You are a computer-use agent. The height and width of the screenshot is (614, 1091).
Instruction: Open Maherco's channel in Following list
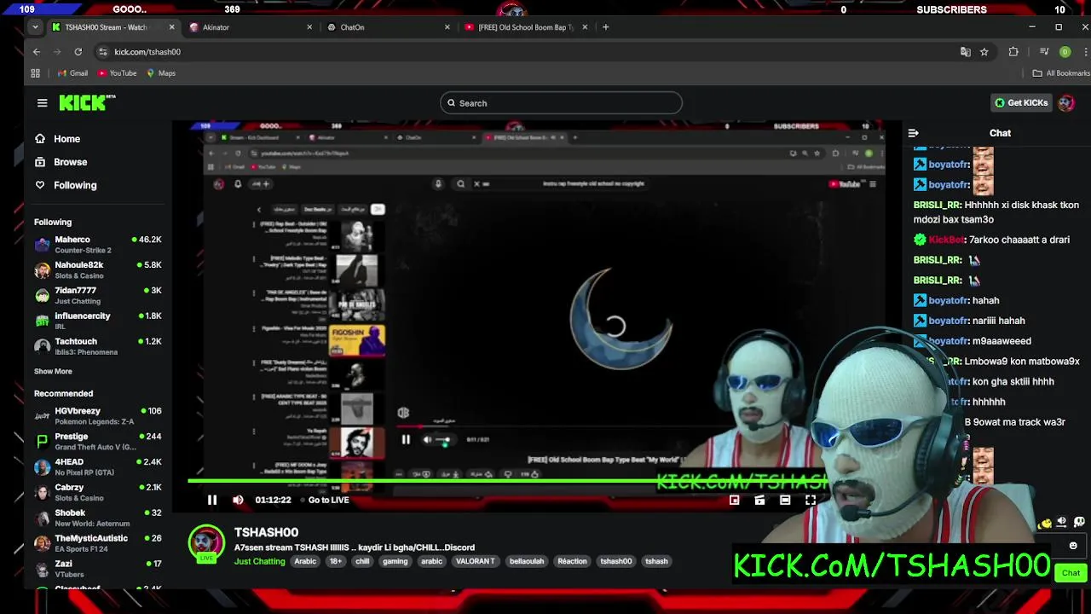click(98, 245)
